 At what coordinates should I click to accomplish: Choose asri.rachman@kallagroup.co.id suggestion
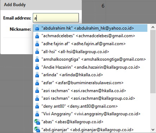coord(90,98)
